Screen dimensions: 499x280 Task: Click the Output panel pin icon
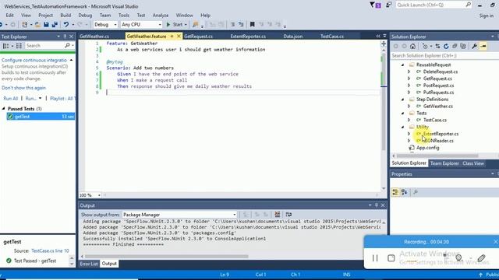coord(376,205)
